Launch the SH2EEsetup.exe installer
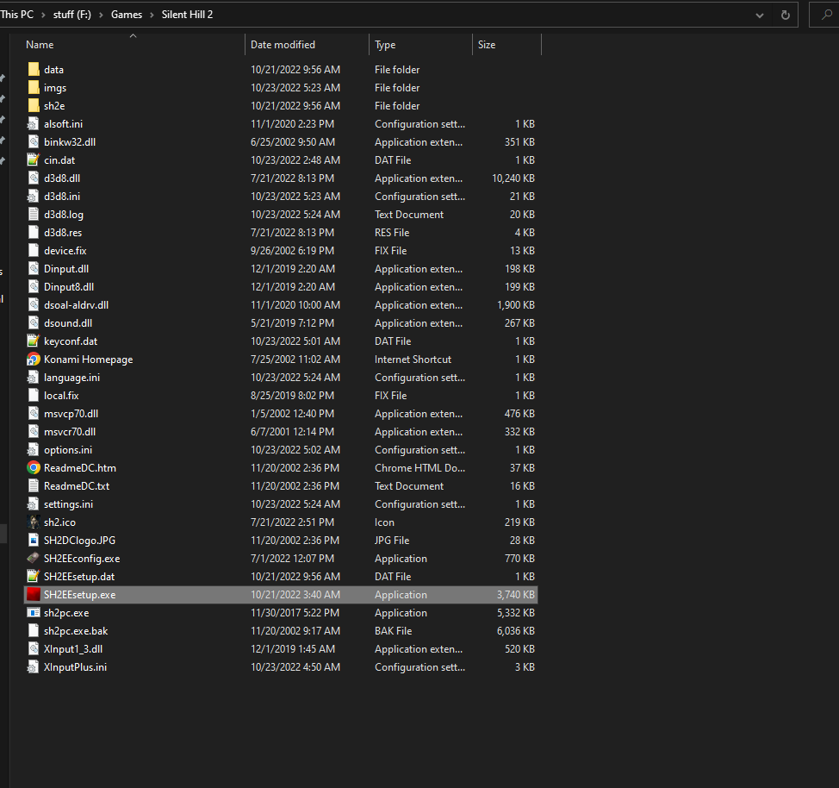Screen dimensions: 839x788 (x=80, y=594)
